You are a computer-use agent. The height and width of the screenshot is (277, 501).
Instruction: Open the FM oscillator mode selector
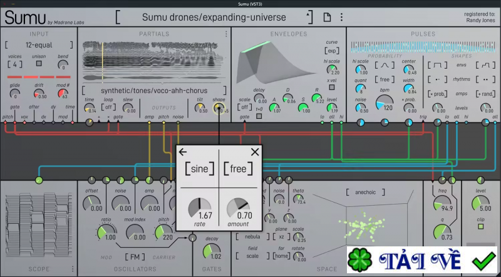coord(135,256)
